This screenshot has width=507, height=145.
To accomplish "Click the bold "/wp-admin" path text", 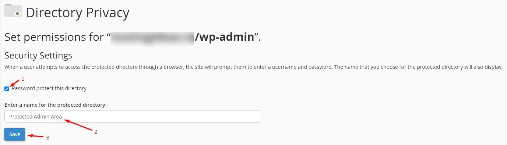I will (224, 37).
